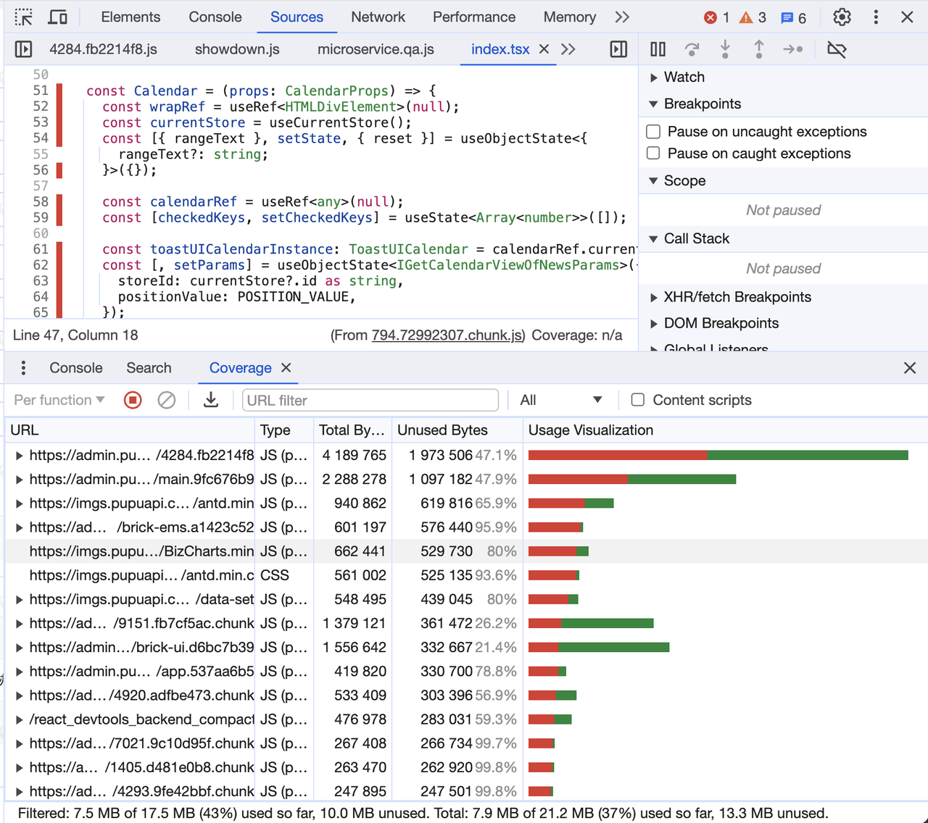This screenshot has width=928, height=823.
Task: Click the red errors counter badge
Action: point(716,17)
